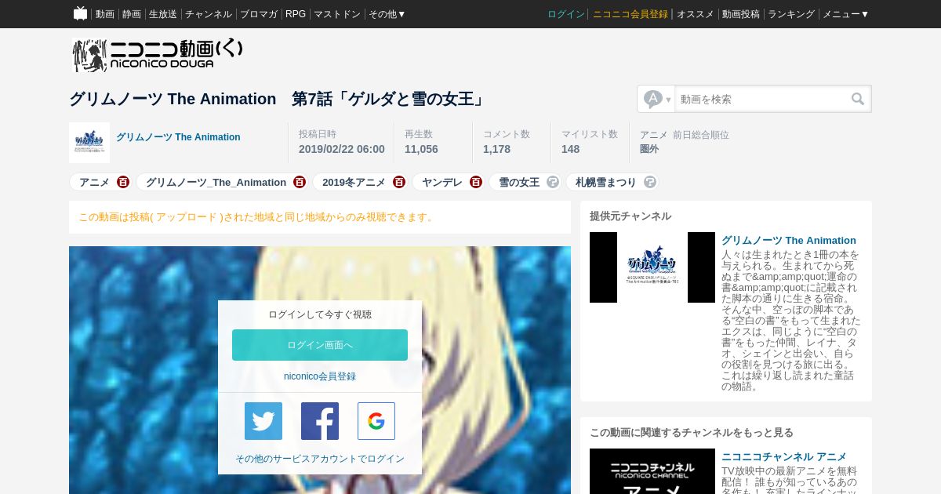Open ランキング in top bar
941x494 pixels.
(x=791, y=14)
